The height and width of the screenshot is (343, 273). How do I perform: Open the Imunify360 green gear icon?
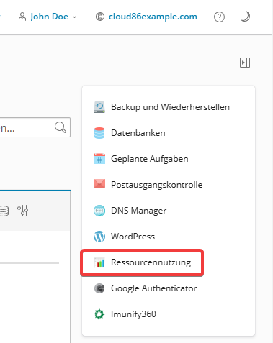(x=99, y=314)
